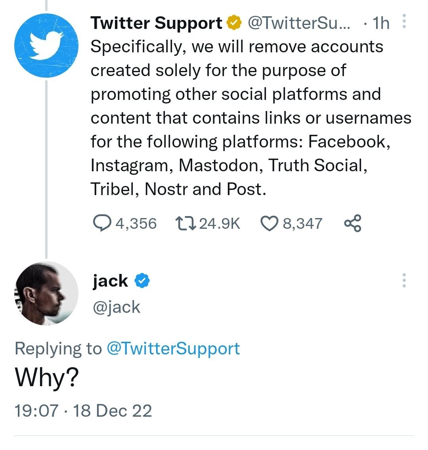Open more options on Twitter Support tweet
Viewport: 428px width, 450px height.
click(404, 22)
